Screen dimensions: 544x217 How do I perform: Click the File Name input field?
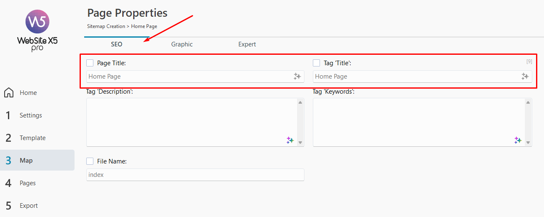pos(195,175)
